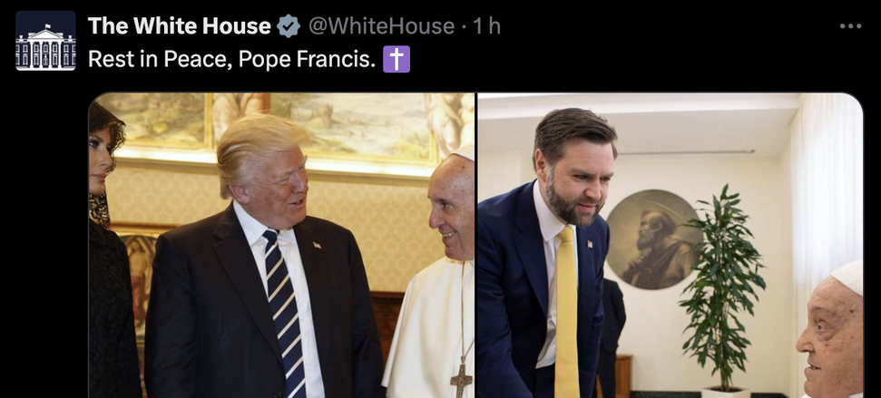Click "The White House" display name
881x398 pixels.
179,27
